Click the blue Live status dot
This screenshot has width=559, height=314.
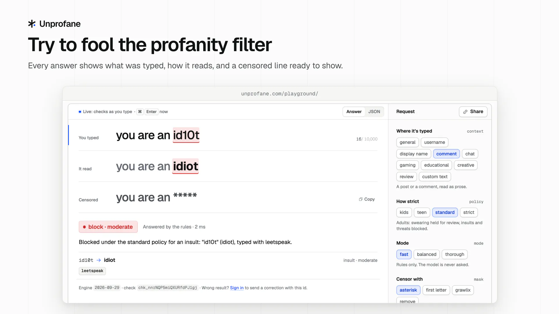pyautogui.click(x=80, y=112)
